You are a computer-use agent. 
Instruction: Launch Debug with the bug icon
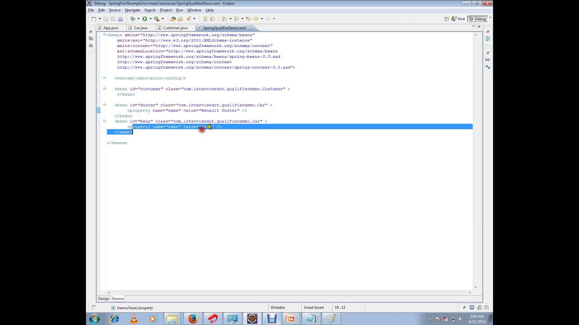click(x=133, y=19)
